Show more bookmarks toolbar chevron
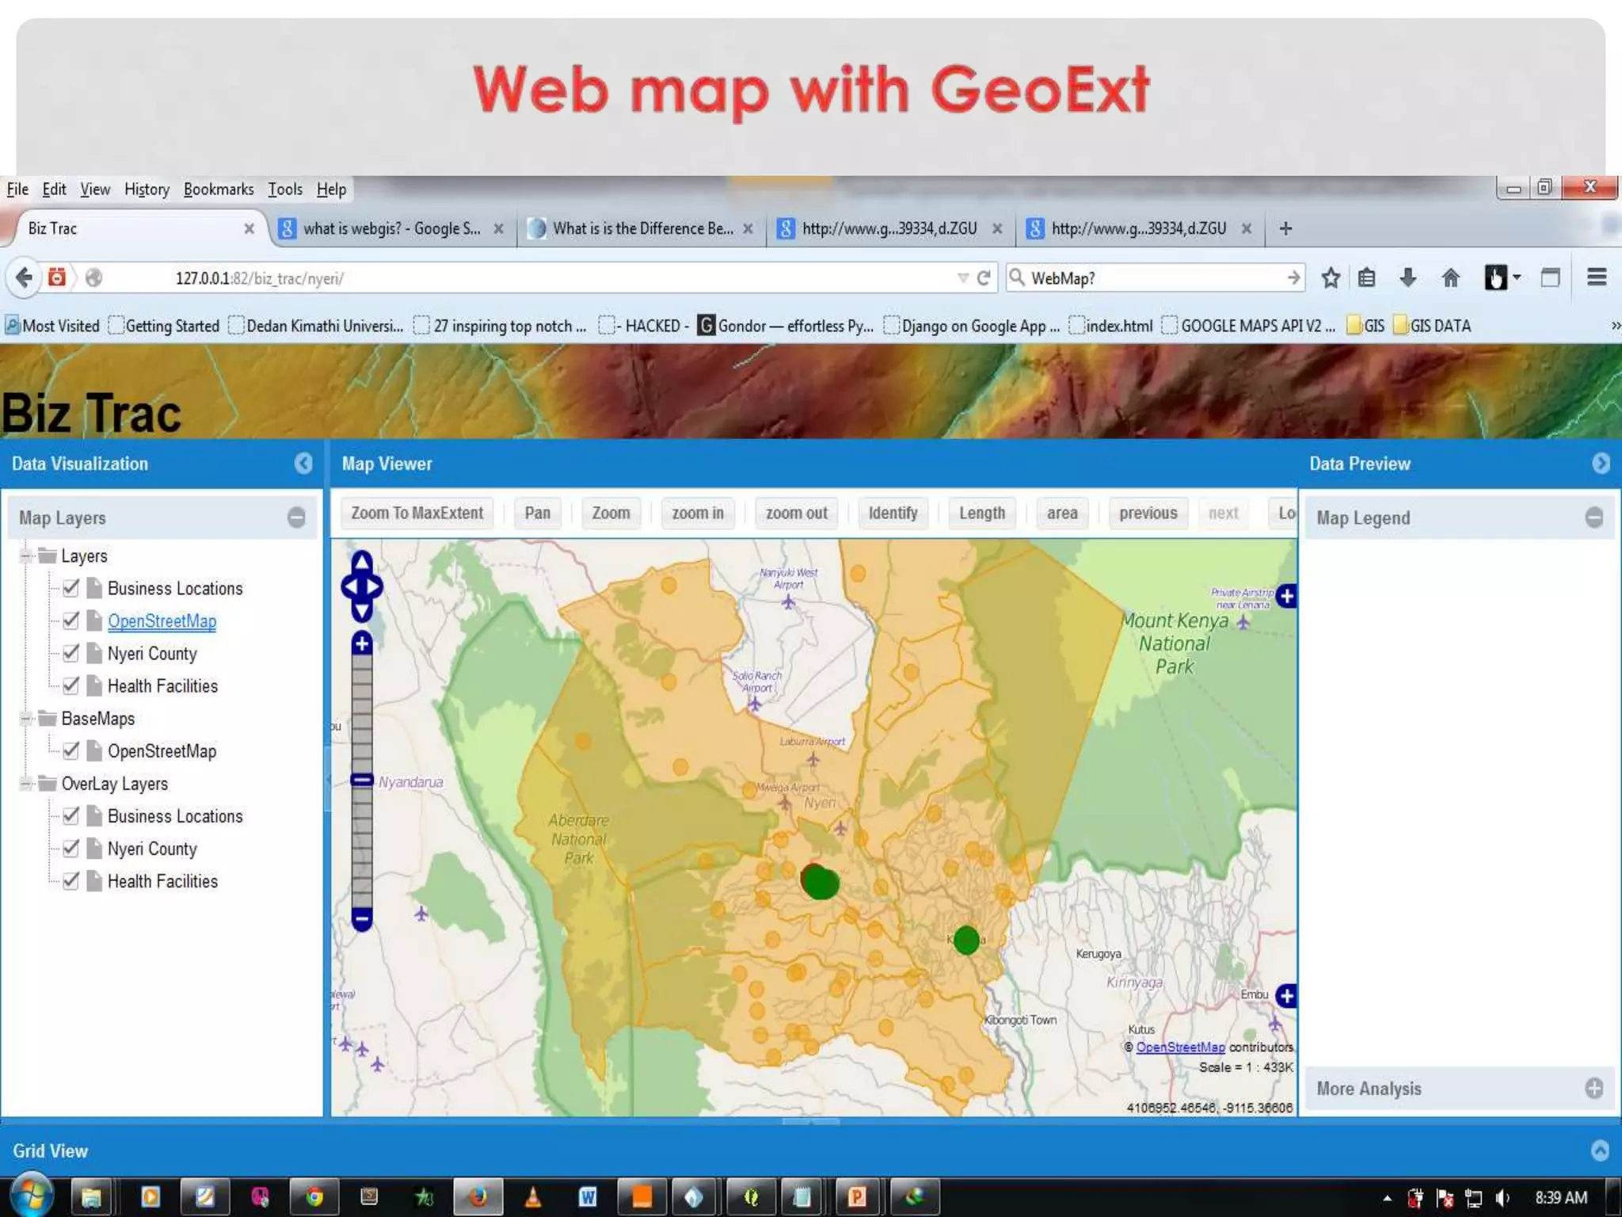This screenshot has width=1622, height=1217. coord(1615,326)
